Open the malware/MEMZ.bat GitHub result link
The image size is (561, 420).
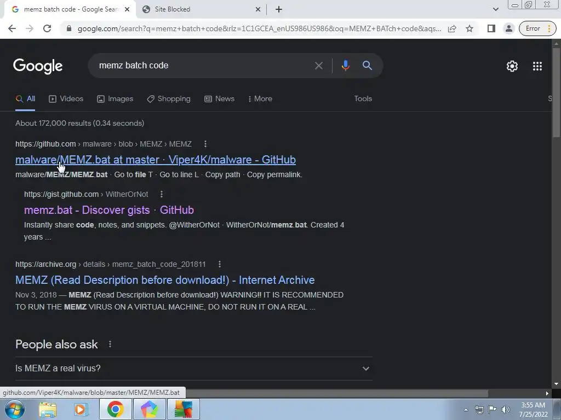[x=155, y=160]
